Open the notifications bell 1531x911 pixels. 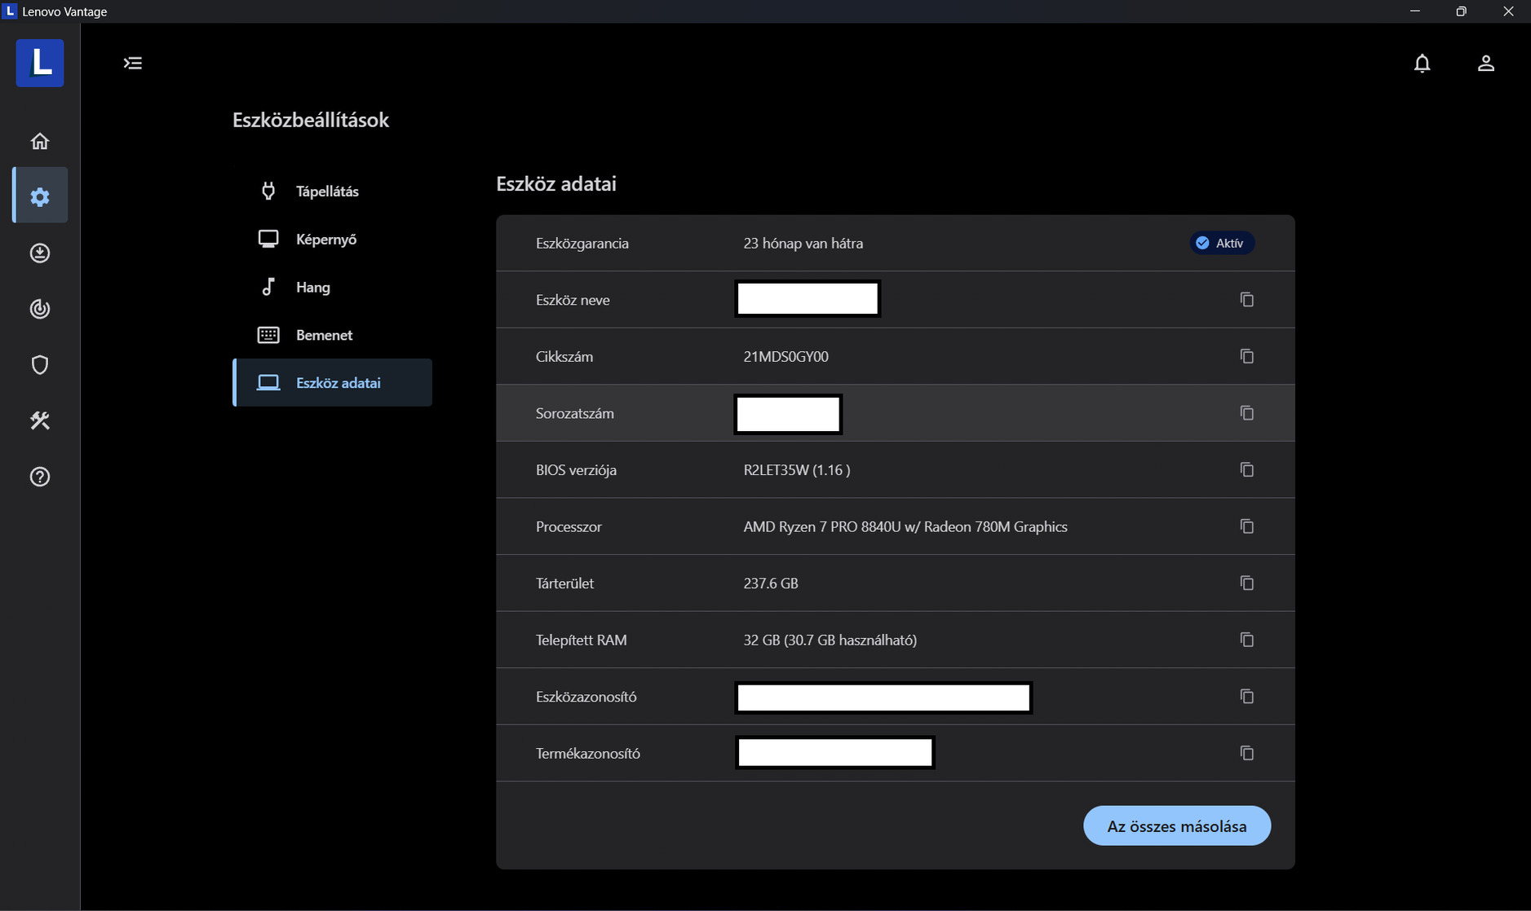tap(1422, 63)
